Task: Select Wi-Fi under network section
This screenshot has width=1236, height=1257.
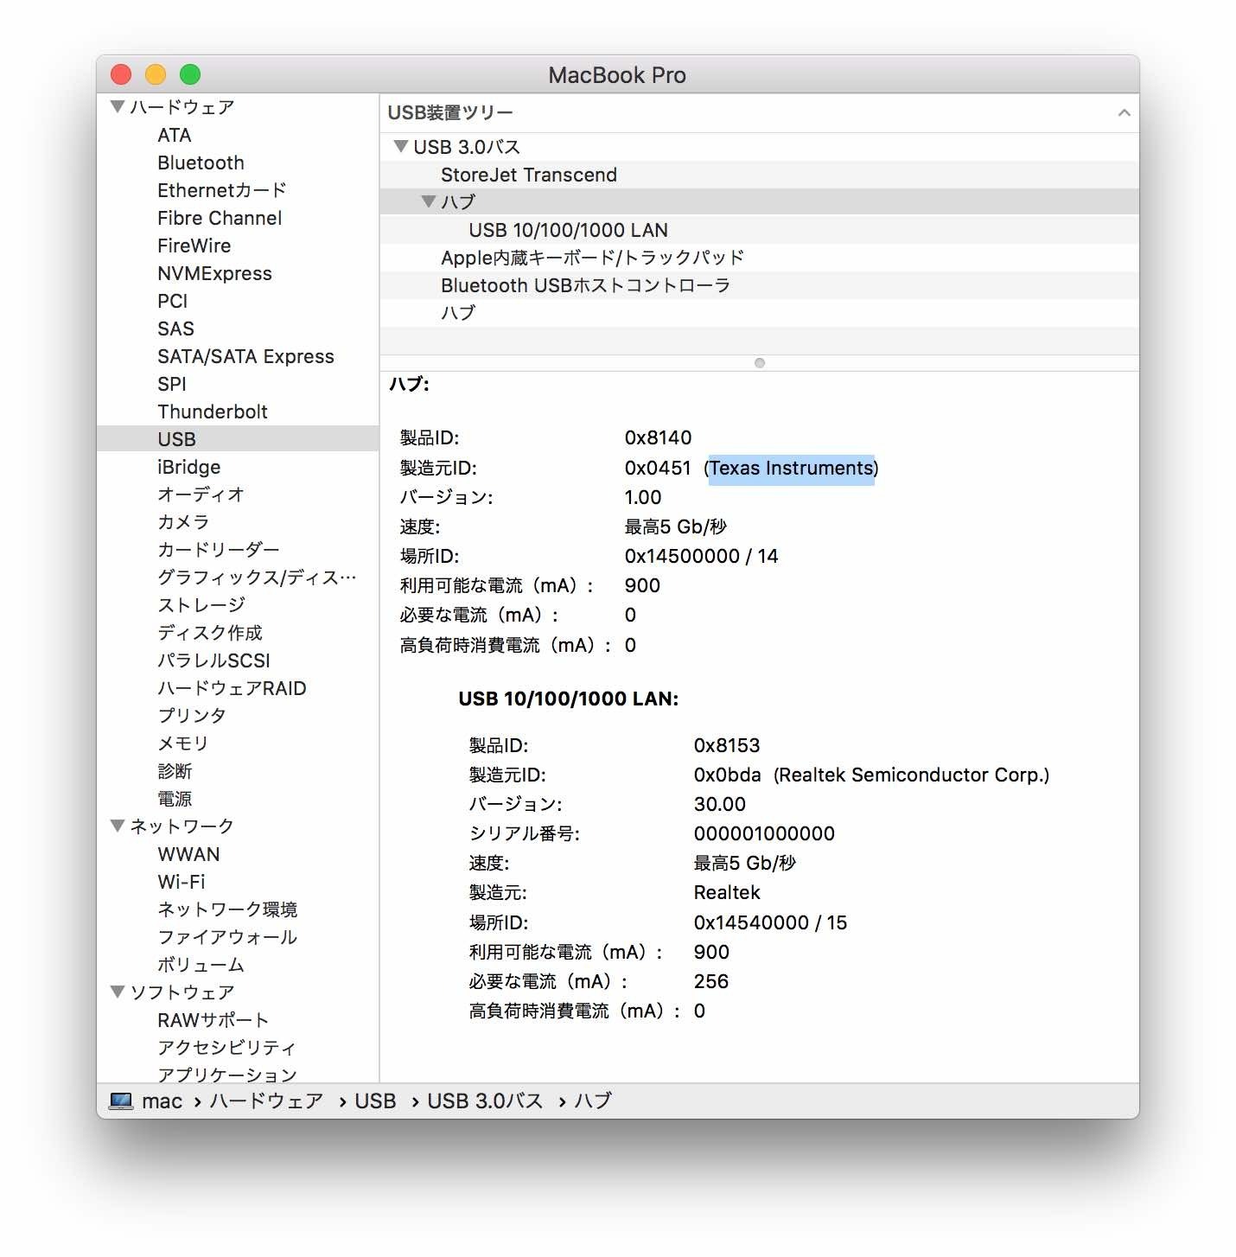Action: (x=182, y=882)
